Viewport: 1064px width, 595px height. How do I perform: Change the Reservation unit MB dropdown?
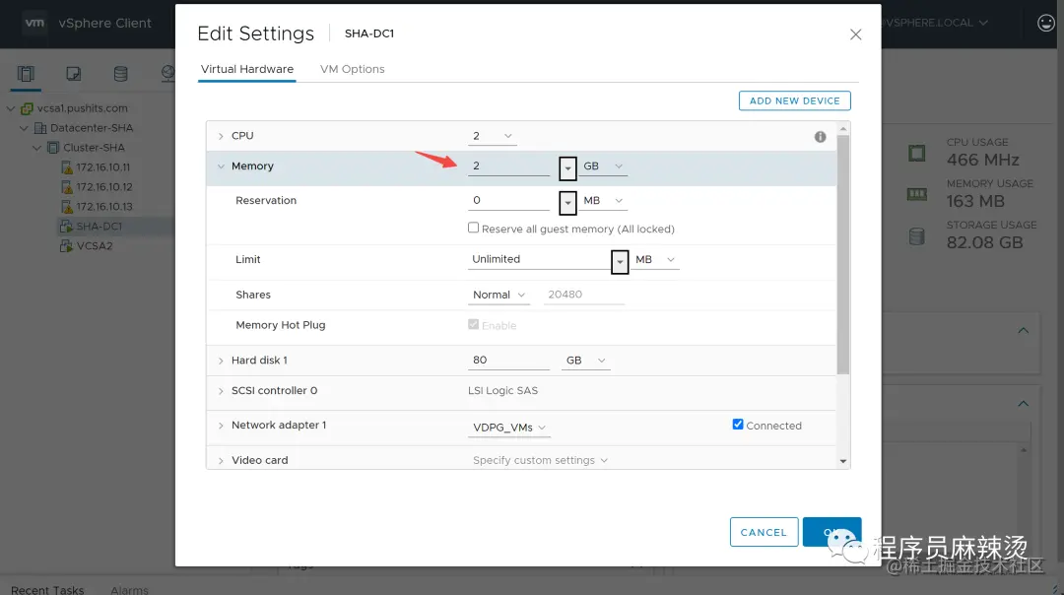603,201
